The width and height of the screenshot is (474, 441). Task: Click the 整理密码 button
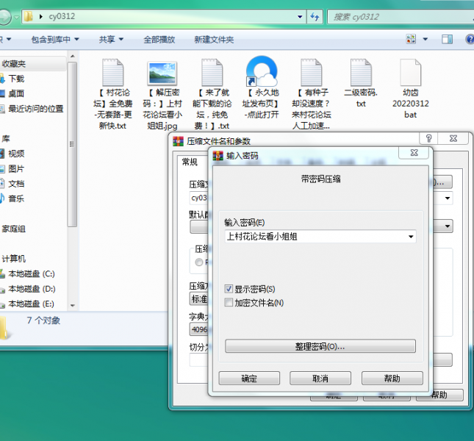(320, 346)
